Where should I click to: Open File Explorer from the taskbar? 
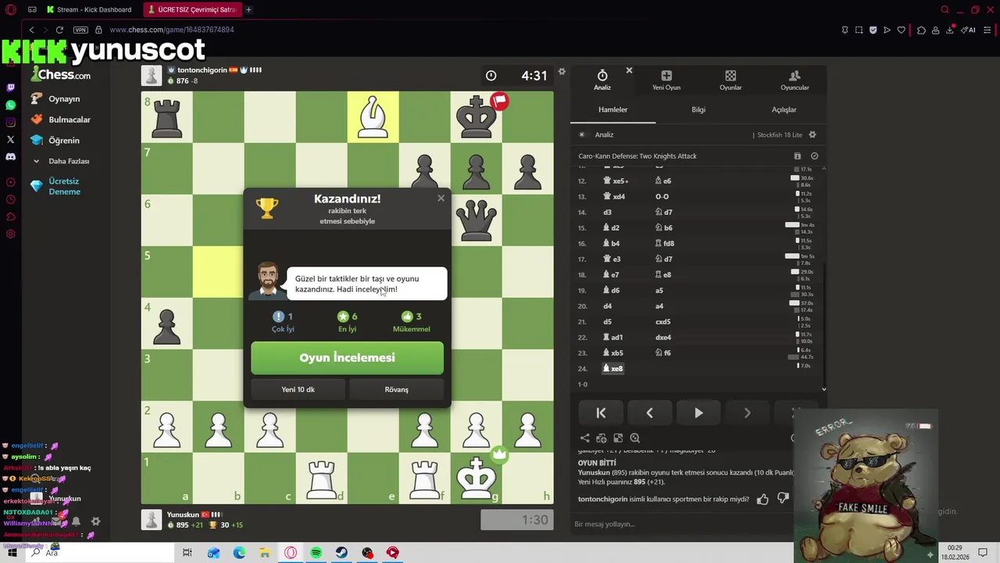tap(265, 553)
